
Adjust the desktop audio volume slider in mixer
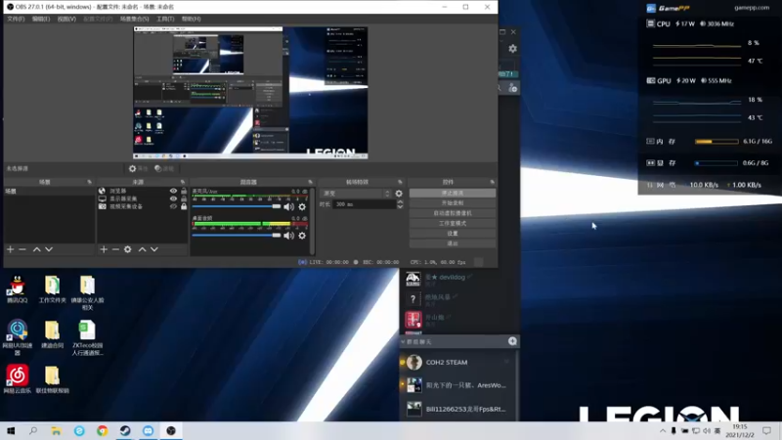pyautogui.click(x=237, y=236)
